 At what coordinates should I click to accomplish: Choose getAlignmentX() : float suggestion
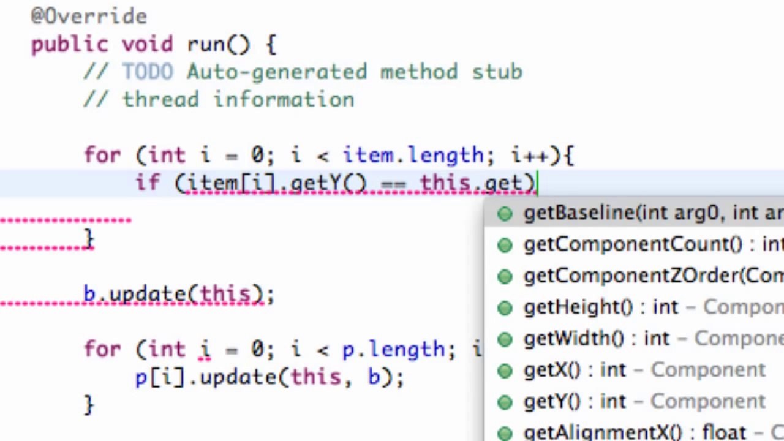(x=634, y=431)
